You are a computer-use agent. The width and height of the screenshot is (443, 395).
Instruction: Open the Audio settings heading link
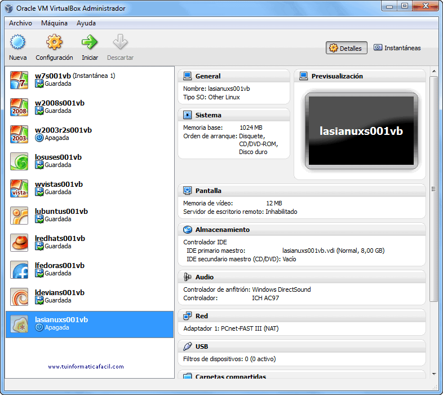click(204, 277)
